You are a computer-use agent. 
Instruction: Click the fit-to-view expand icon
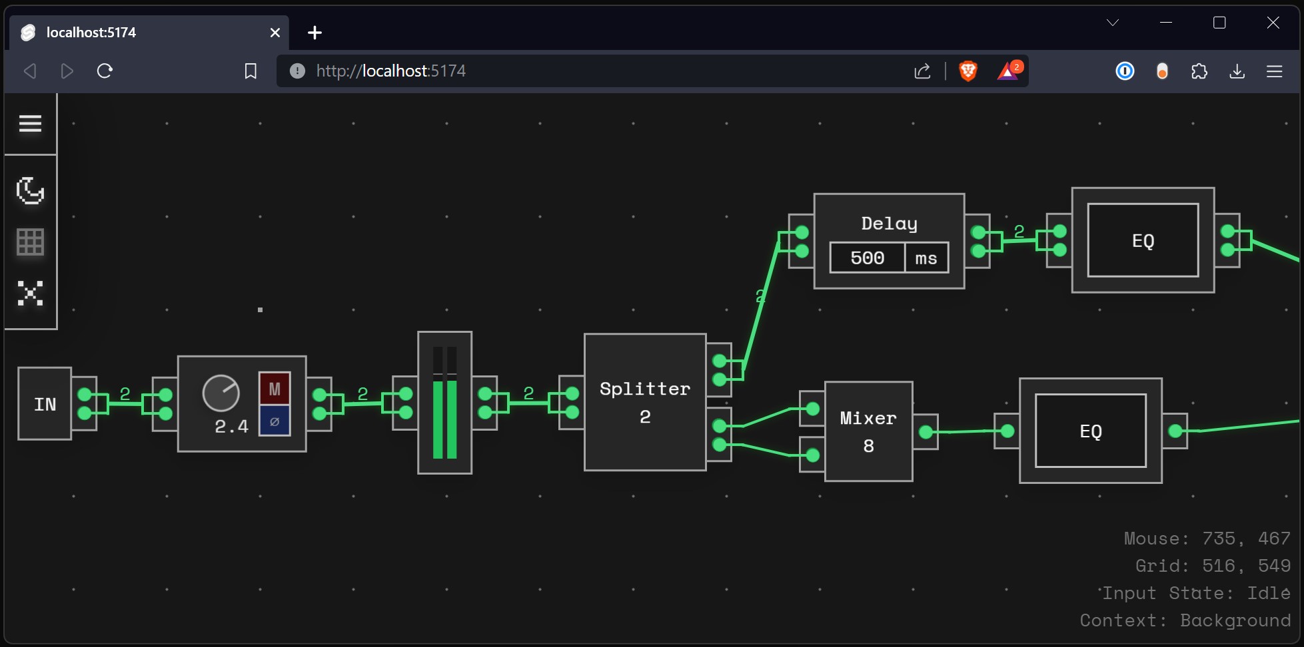click(30, 293)
